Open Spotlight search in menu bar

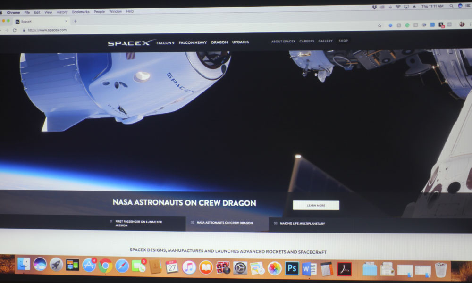point(451,6)
